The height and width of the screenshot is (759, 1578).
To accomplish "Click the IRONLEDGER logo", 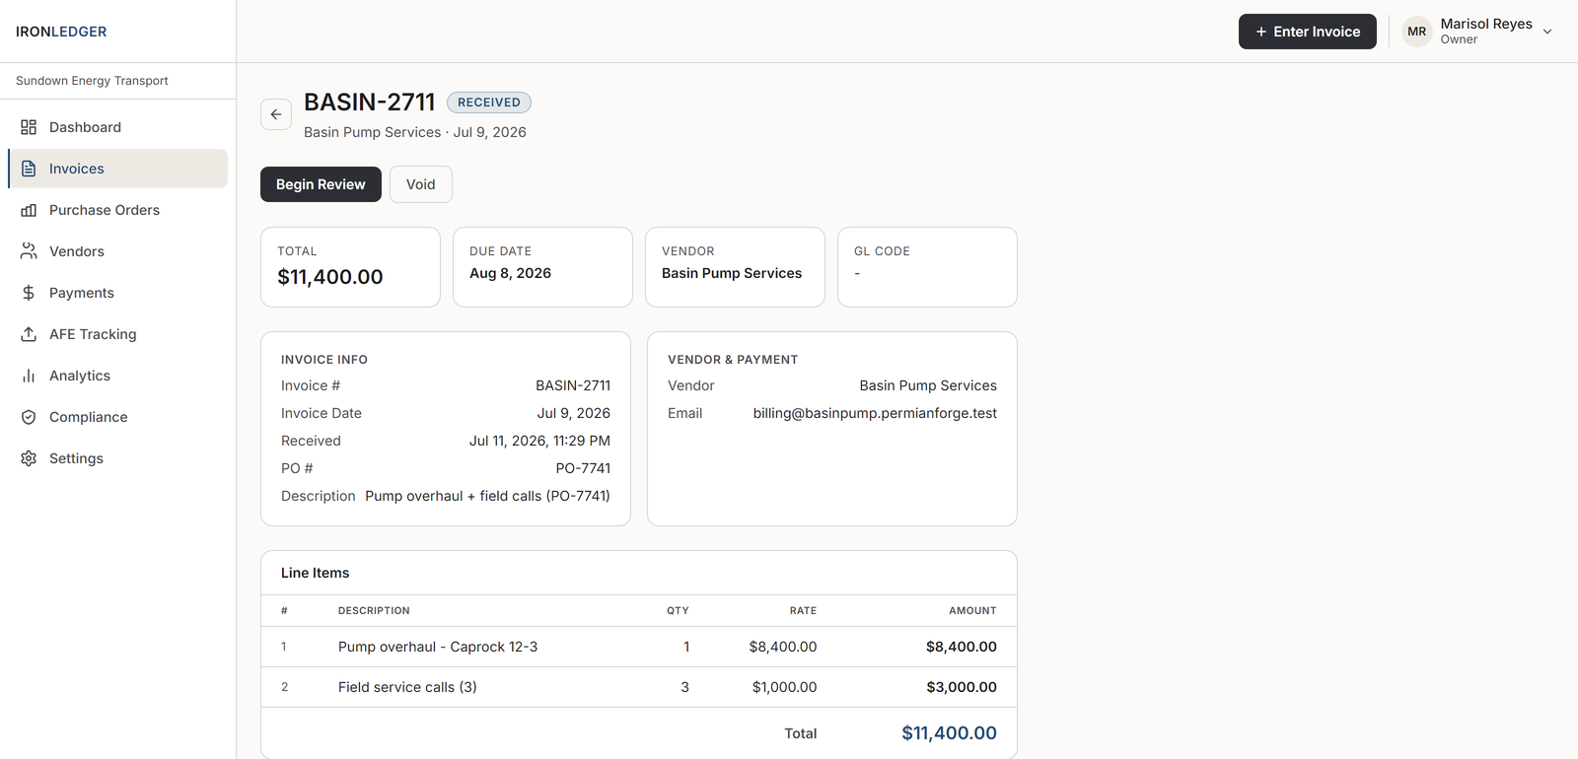I will pyautogui.click(x=61, y=32).
